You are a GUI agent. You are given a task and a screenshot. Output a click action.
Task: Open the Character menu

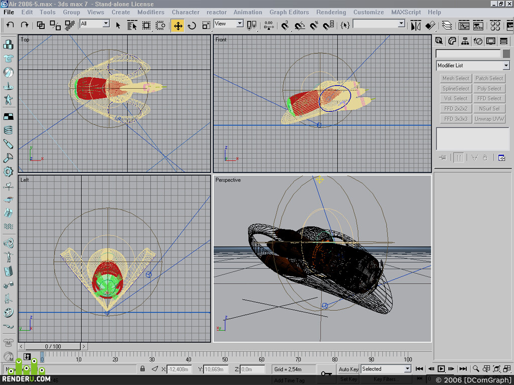click(x=186, y=12)
